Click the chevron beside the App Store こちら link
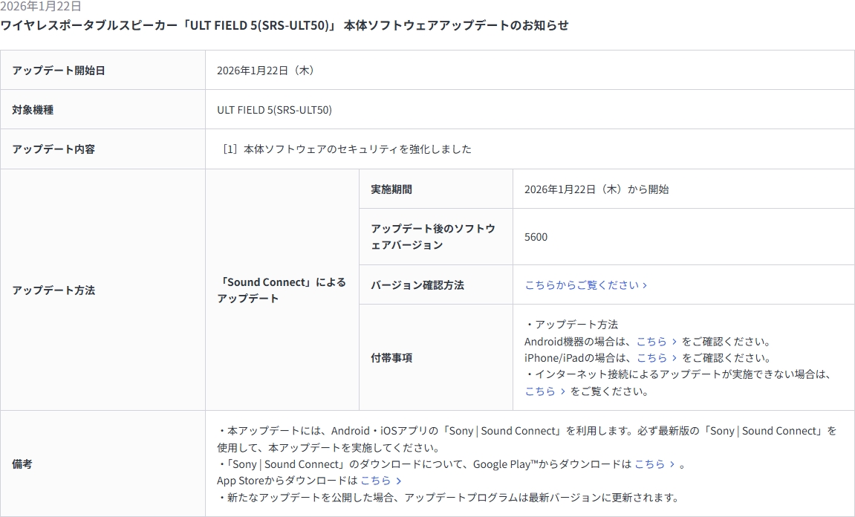Screen dimensions: 855x517 399,481
